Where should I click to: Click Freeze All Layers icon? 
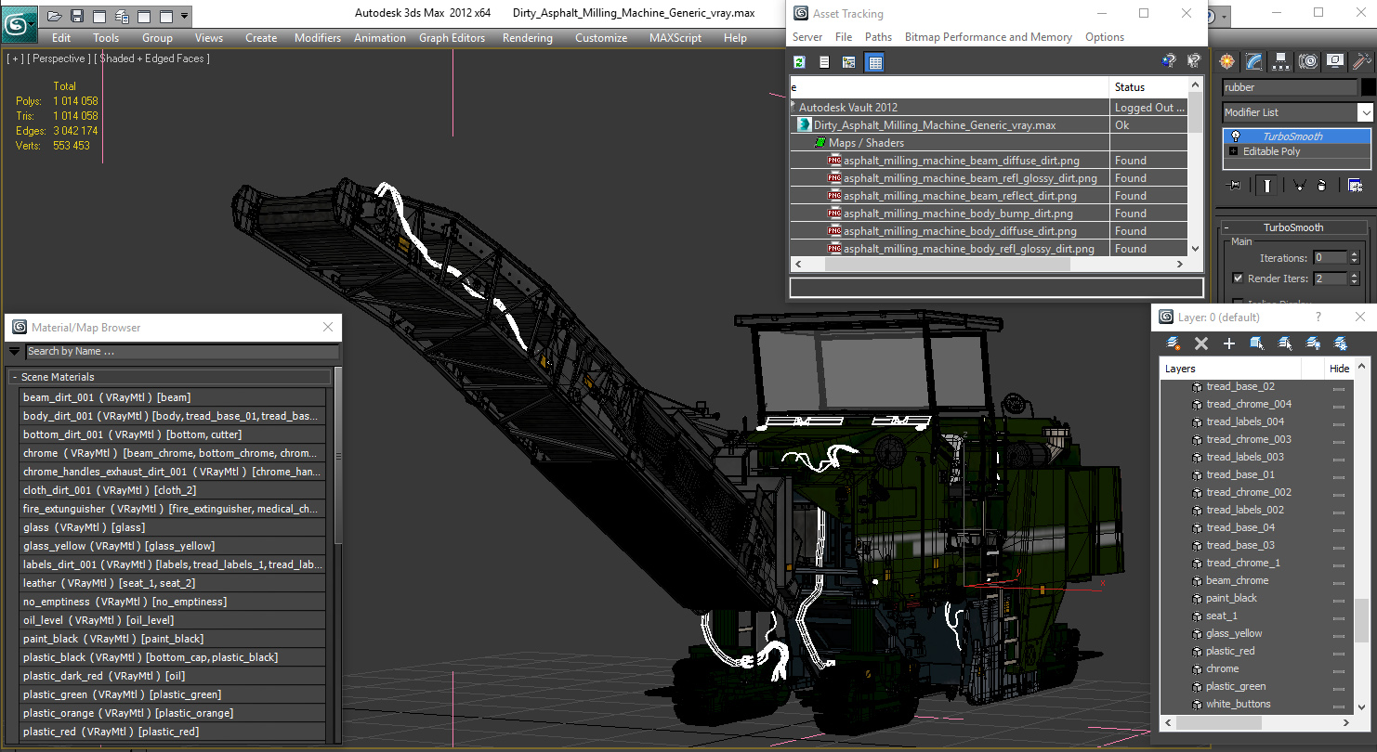tap(1341, 344)
